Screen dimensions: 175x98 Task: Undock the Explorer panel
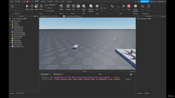[35, 16]
